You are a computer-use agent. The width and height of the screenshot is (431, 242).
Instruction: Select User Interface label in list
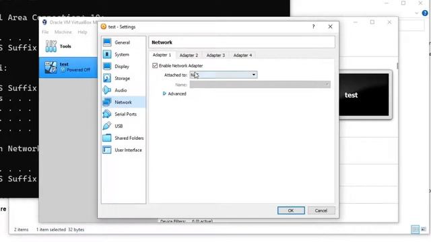pos(129,150)
